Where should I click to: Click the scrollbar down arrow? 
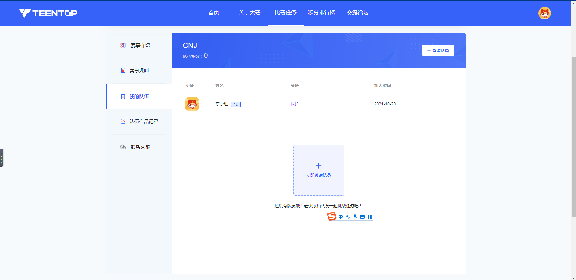(x=574, y=278)
